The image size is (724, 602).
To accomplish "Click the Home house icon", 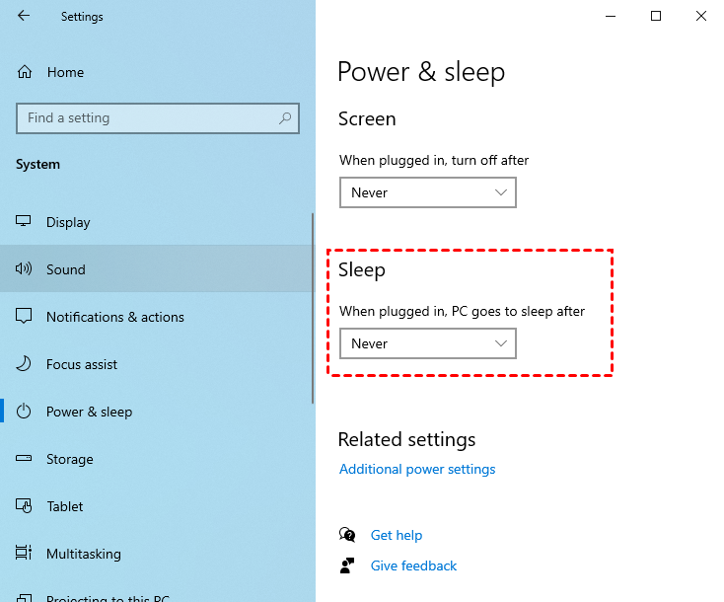I will click(25, 72).
